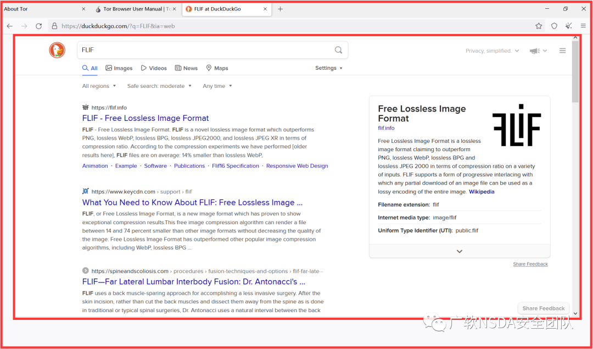Click the flif.info result favicon

point(86,108)
